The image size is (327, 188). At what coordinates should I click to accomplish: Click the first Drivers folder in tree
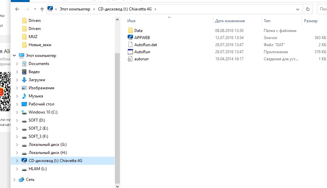point(35,21)
